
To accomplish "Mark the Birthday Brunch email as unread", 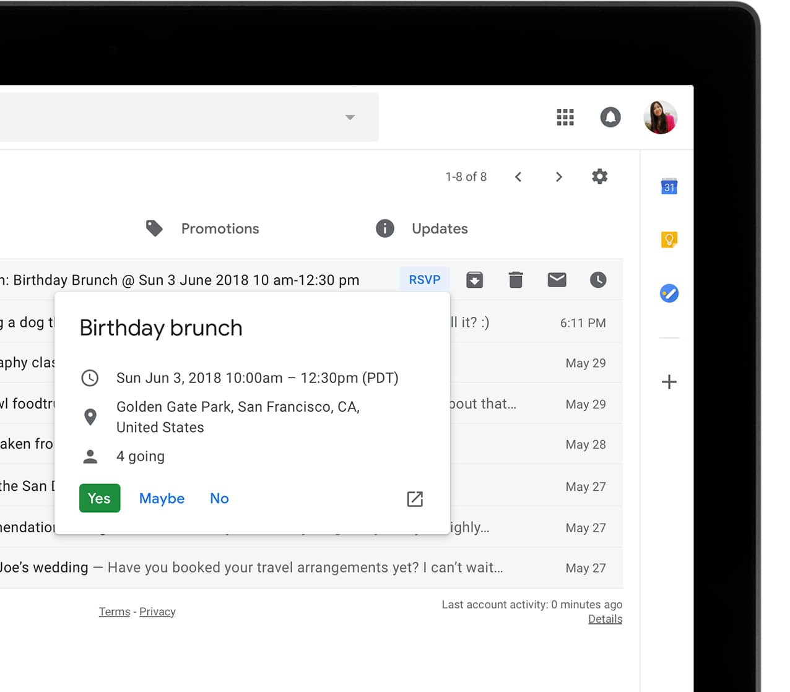I will [x=557, y=280].
